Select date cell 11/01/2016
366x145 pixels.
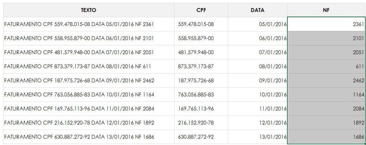tap(258, 109)
